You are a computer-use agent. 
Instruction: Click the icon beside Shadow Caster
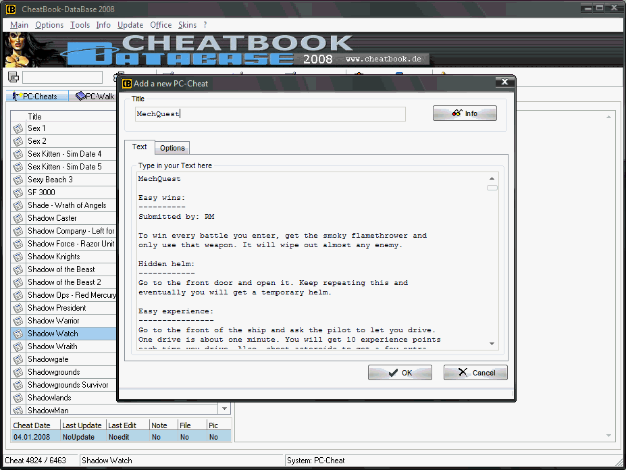[x=18, y=218]
